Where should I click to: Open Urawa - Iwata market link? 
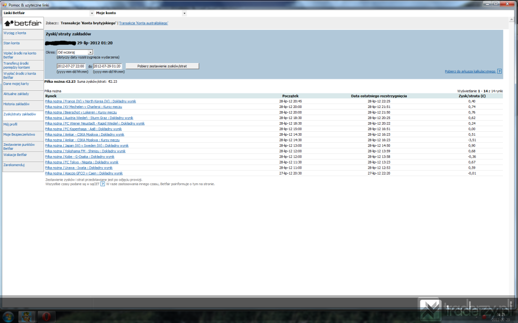coord(78,168)
